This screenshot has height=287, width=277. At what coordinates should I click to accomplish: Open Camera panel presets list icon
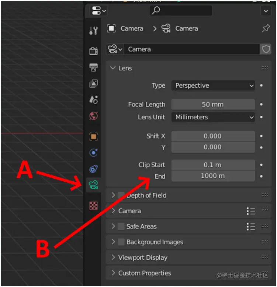pos(251,211)
